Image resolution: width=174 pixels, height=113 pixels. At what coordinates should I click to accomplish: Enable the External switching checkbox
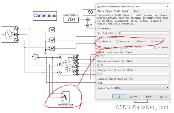pos(156,47)
